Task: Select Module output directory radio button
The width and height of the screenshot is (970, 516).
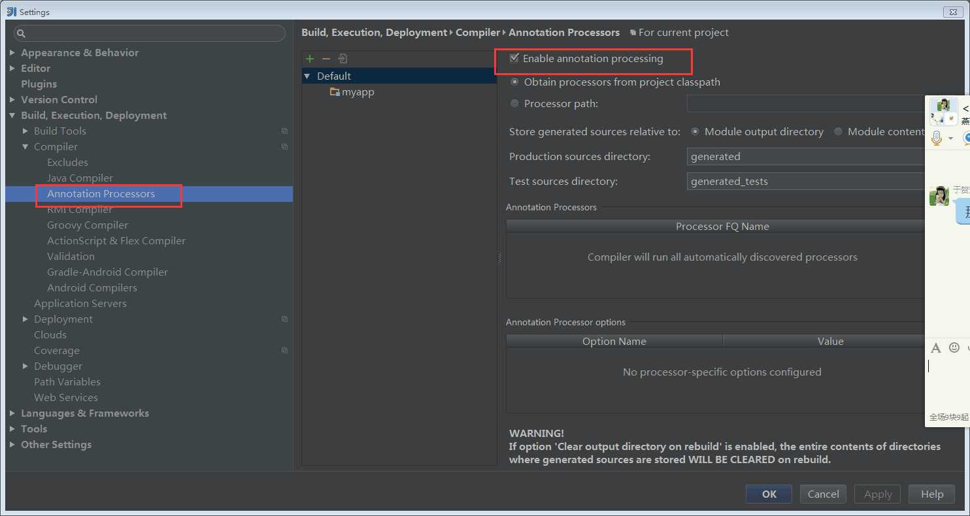Action: 695,131
